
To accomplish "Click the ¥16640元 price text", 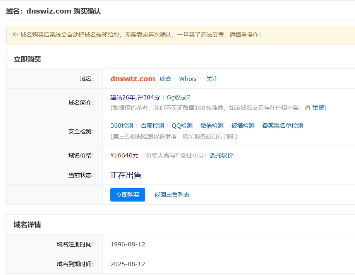I will (x=124, y=155).
